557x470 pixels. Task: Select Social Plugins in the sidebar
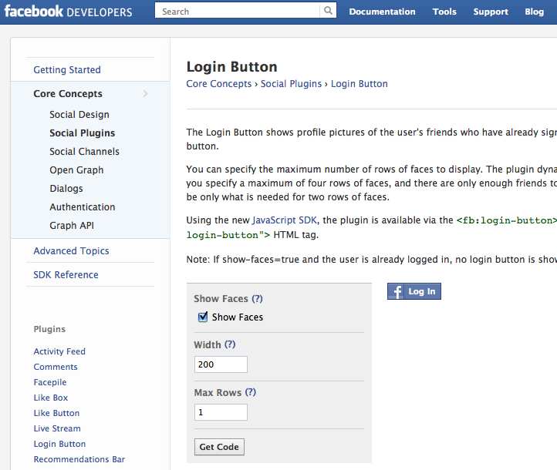point(83,133)
